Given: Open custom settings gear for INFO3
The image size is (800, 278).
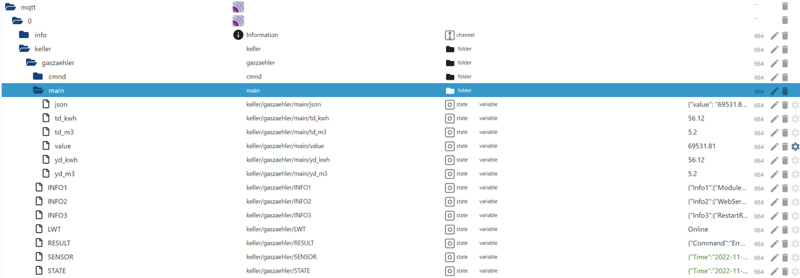Looking at the screenshot, I should point(795,215).
